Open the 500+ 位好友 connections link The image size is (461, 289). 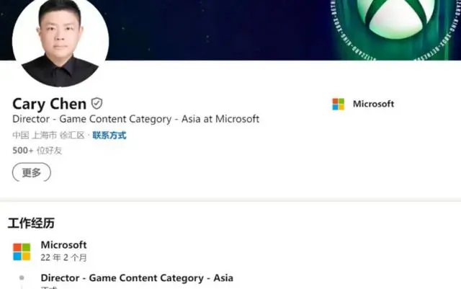coord(37,151)
